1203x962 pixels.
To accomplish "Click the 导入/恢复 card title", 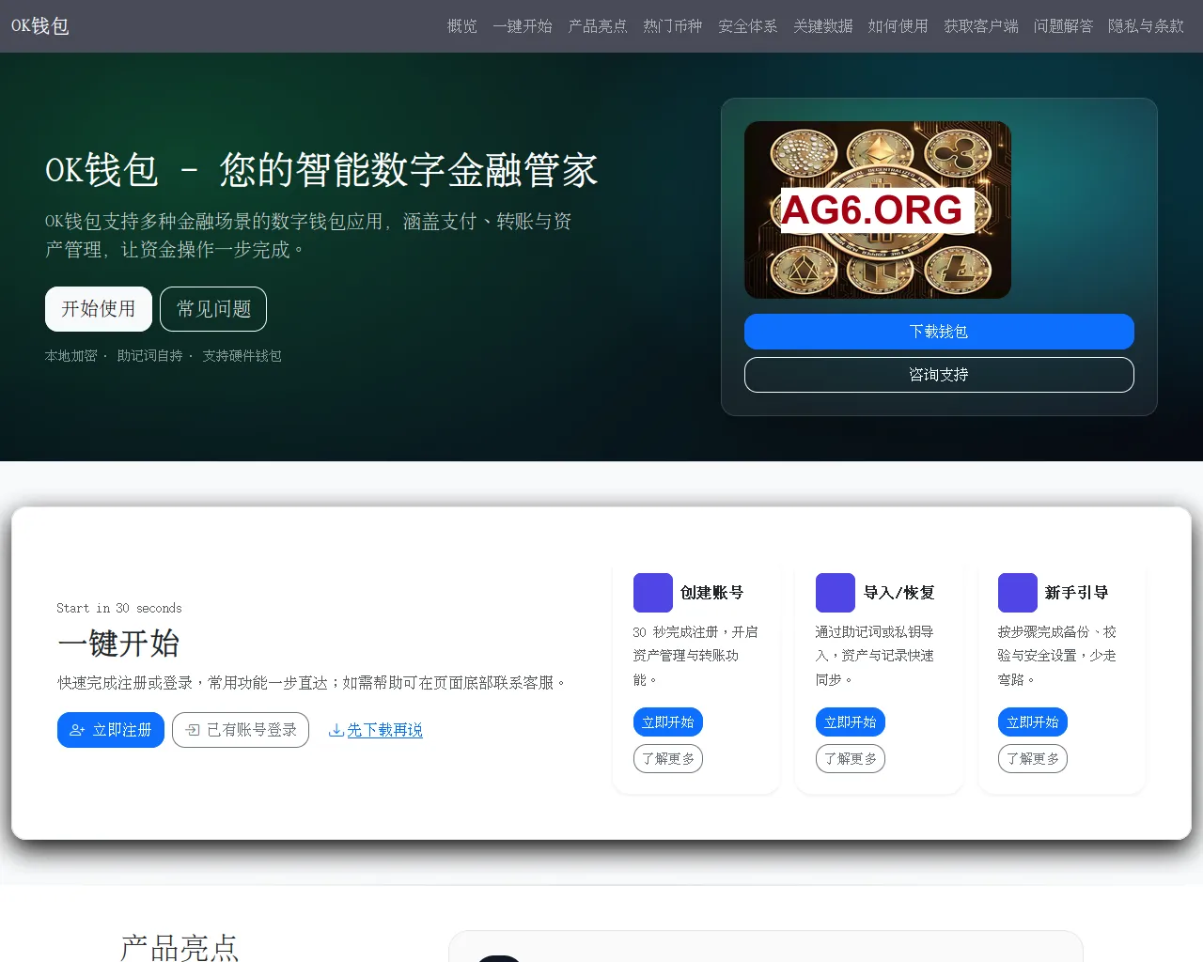I will point(899,593).
